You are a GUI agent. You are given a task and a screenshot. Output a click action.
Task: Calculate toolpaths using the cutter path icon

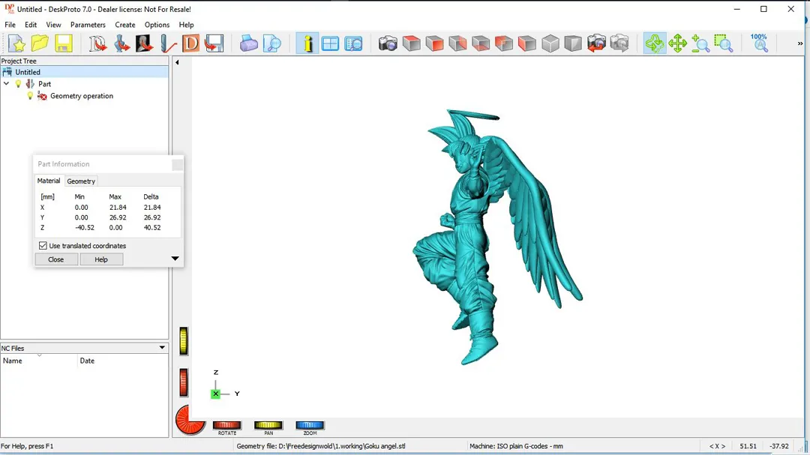(168, 43)
